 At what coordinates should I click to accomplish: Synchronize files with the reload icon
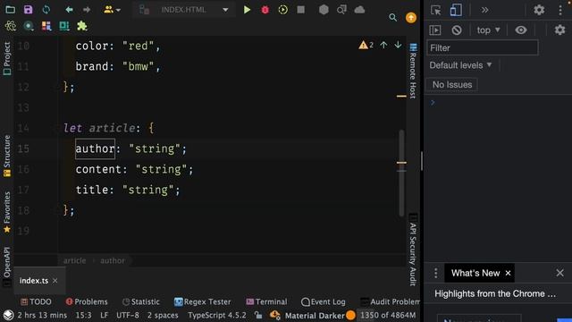[46, 10]
